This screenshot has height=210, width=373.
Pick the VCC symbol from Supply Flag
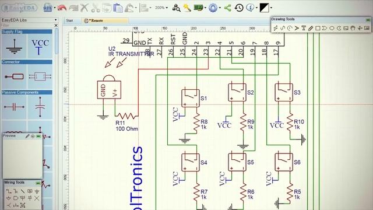[40, 47]
